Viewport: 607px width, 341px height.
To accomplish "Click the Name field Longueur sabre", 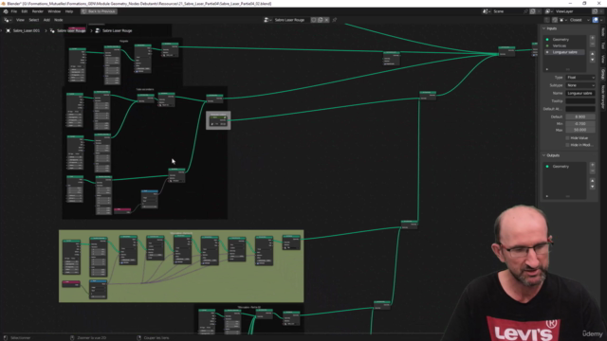I will [x=580, y=93].
